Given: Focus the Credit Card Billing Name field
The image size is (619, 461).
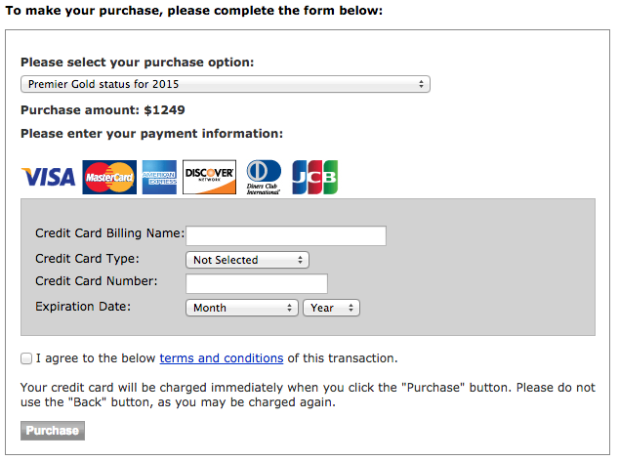Looking at the screenshot, I should [286, 235].
